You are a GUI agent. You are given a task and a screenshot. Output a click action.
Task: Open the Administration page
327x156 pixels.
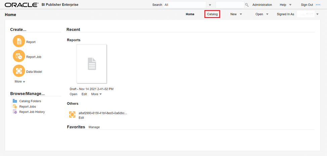tap(262, 5)
